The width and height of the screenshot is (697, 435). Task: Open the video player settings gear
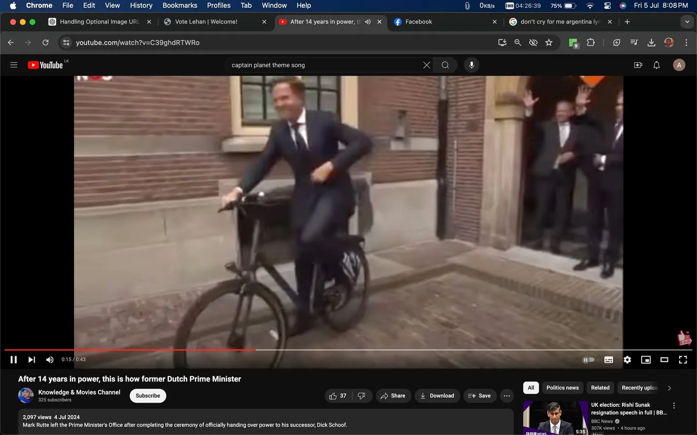click(627, 359)
